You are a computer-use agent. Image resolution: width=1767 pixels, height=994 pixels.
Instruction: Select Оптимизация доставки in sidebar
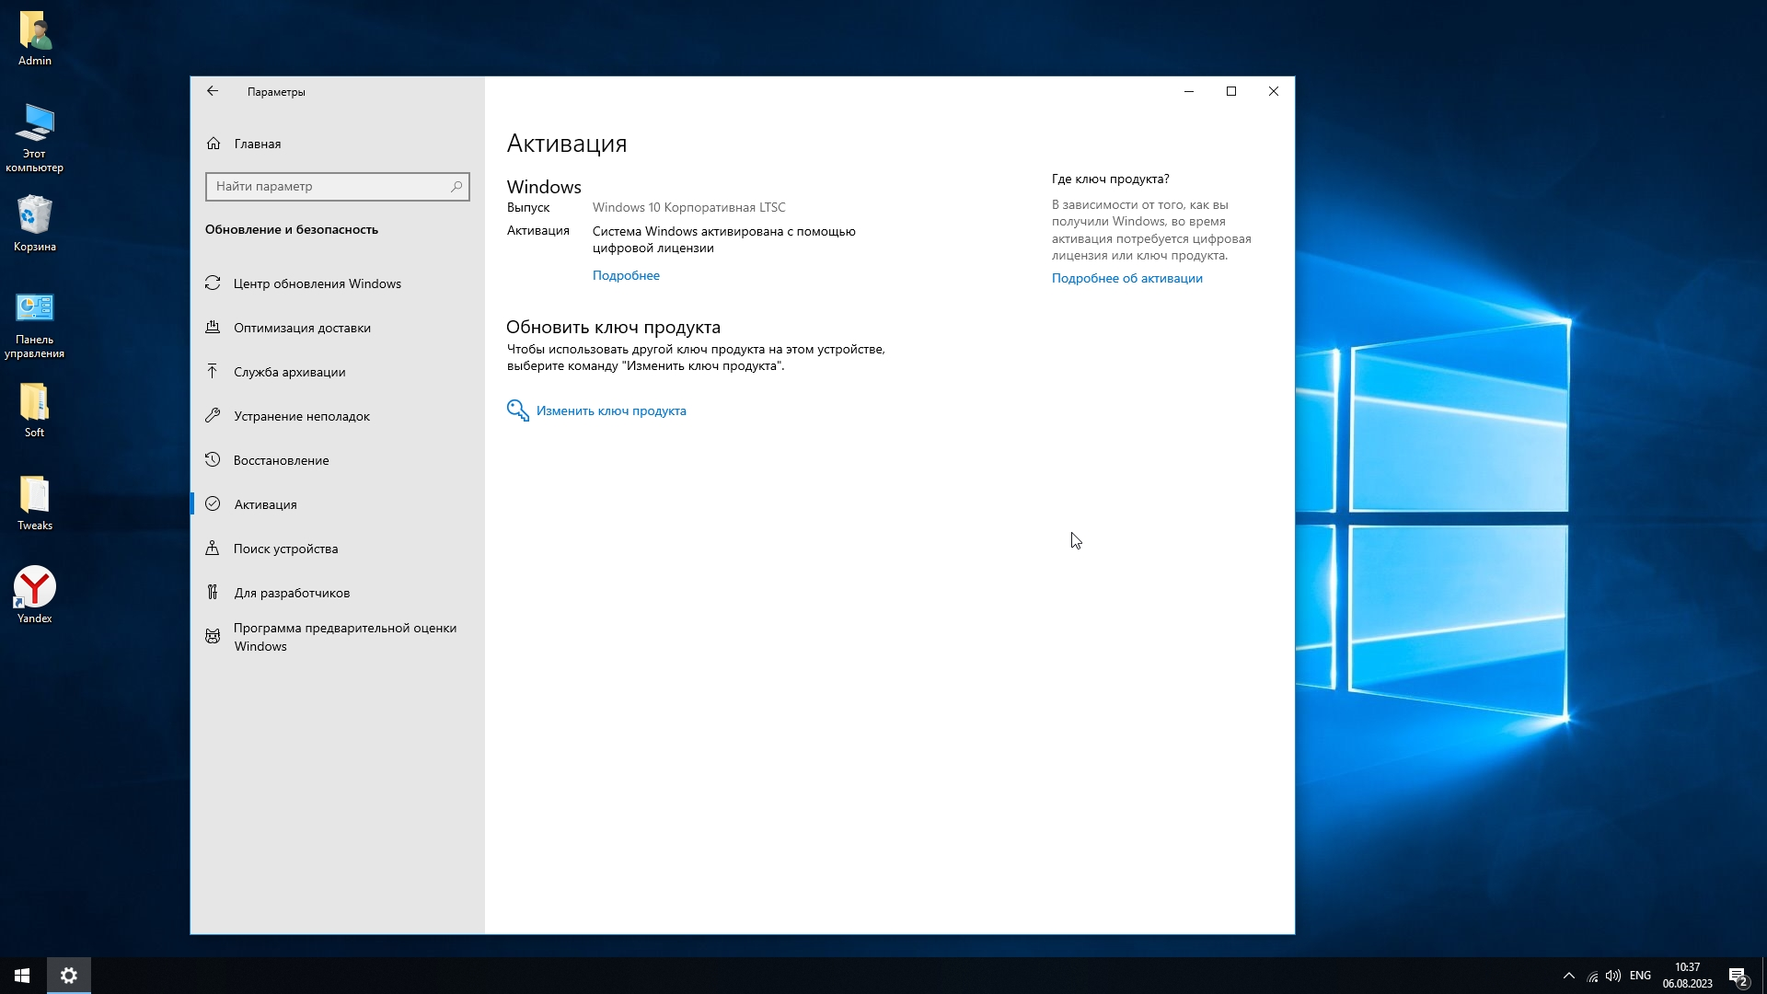(x=302, y=328)
